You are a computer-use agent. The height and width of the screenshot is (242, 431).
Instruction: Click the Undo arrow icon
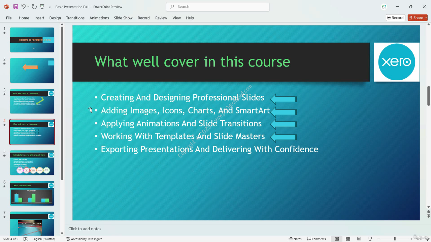click(x=23, y=7)
